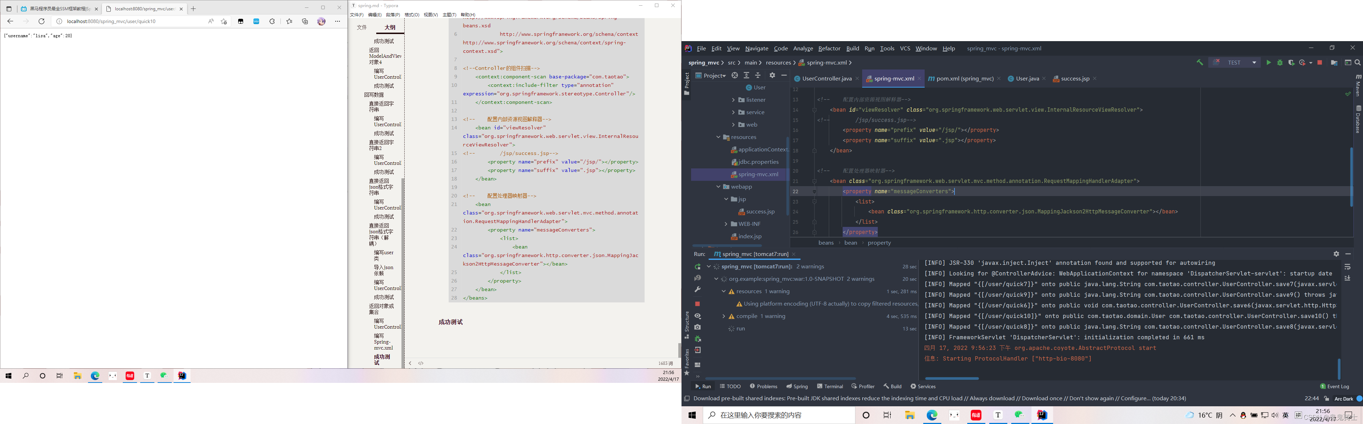This screenshot has width=1363, height=424.
Task: Collapse the resources folder in the Project tree
Action: (718, 138)
